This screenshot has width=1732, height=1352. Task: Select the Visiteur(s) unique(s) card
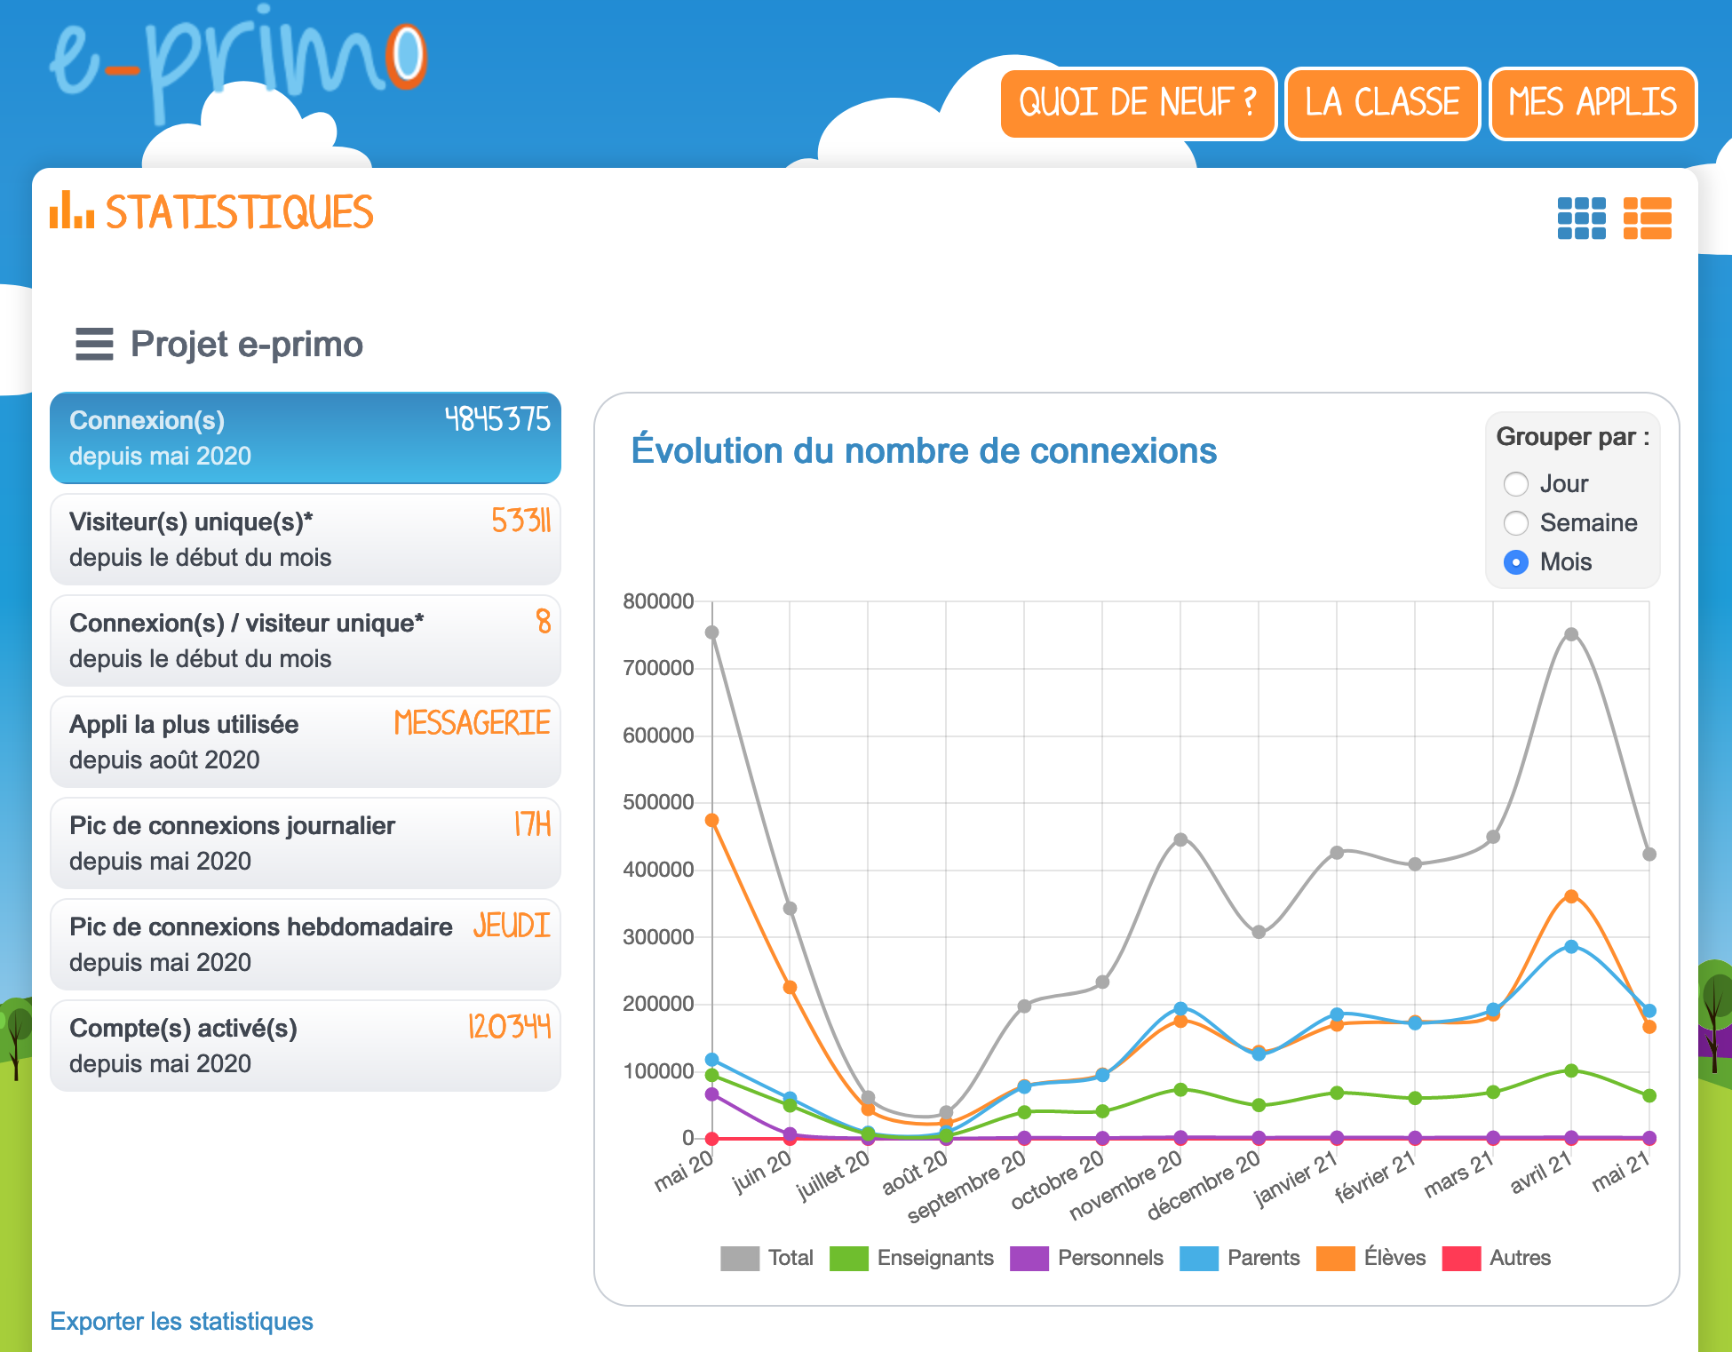(305, 539)
